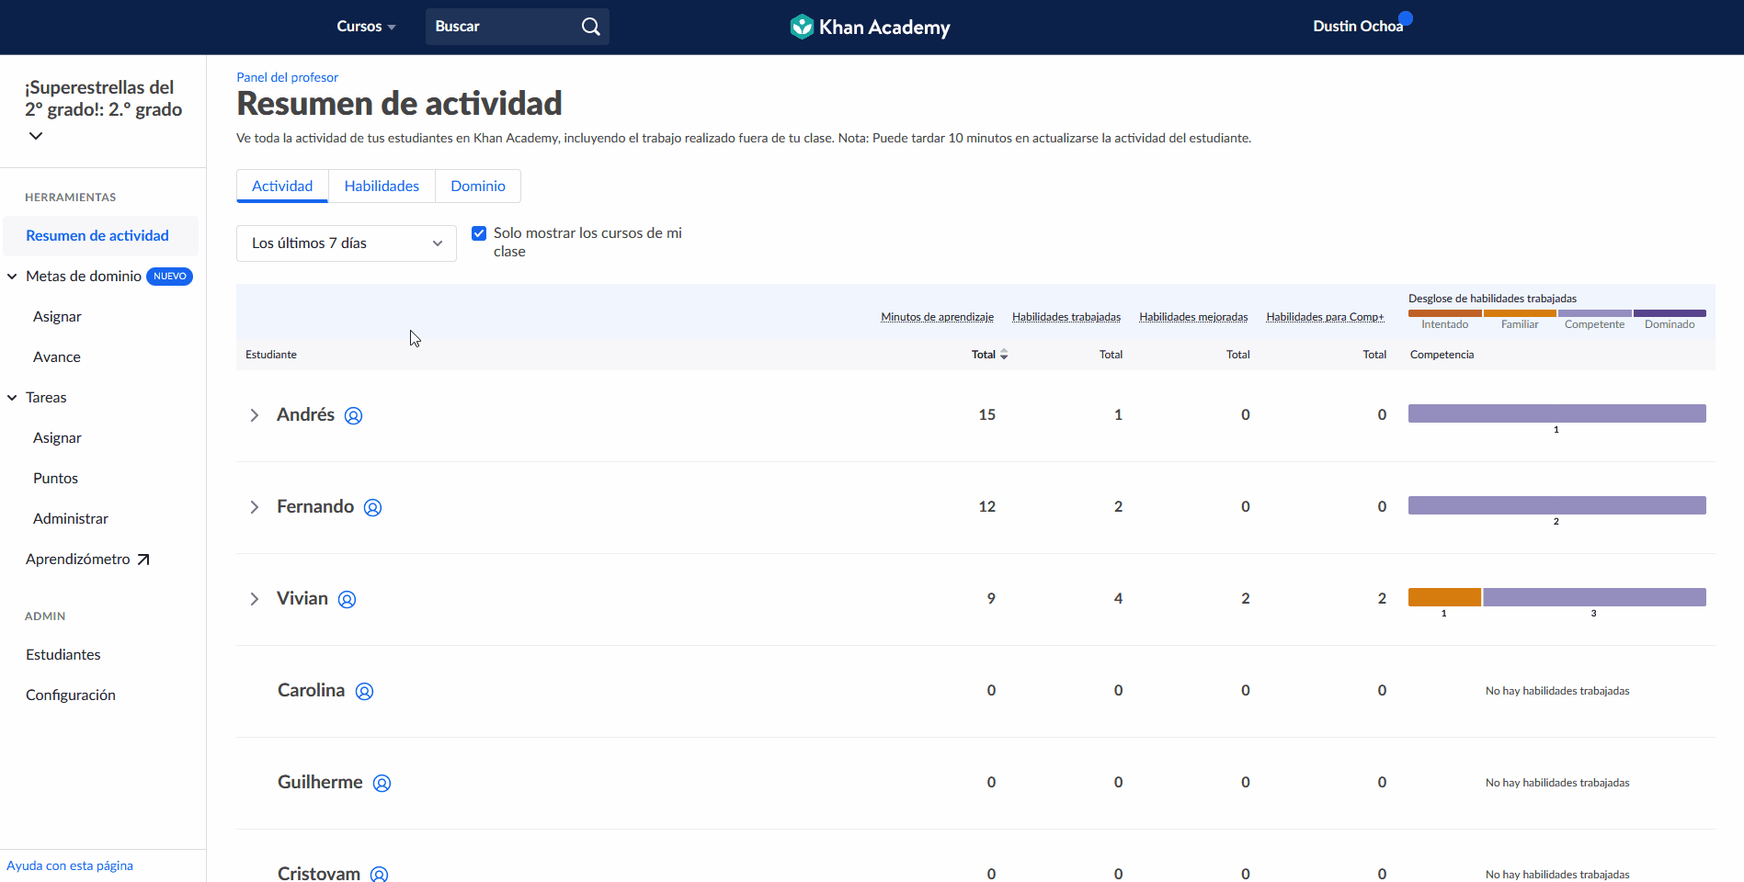
Task: Expand Fernando row details
Action: (x=255, y=507)
